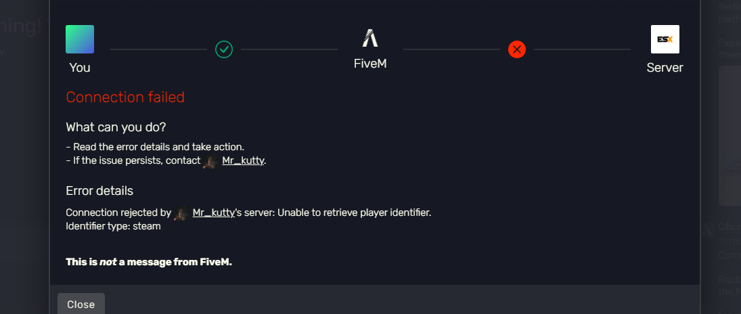Click 'Read the error details and take action' line
Image resolution: width=741 pixels, height=314 pixels.
pos(157,147)
